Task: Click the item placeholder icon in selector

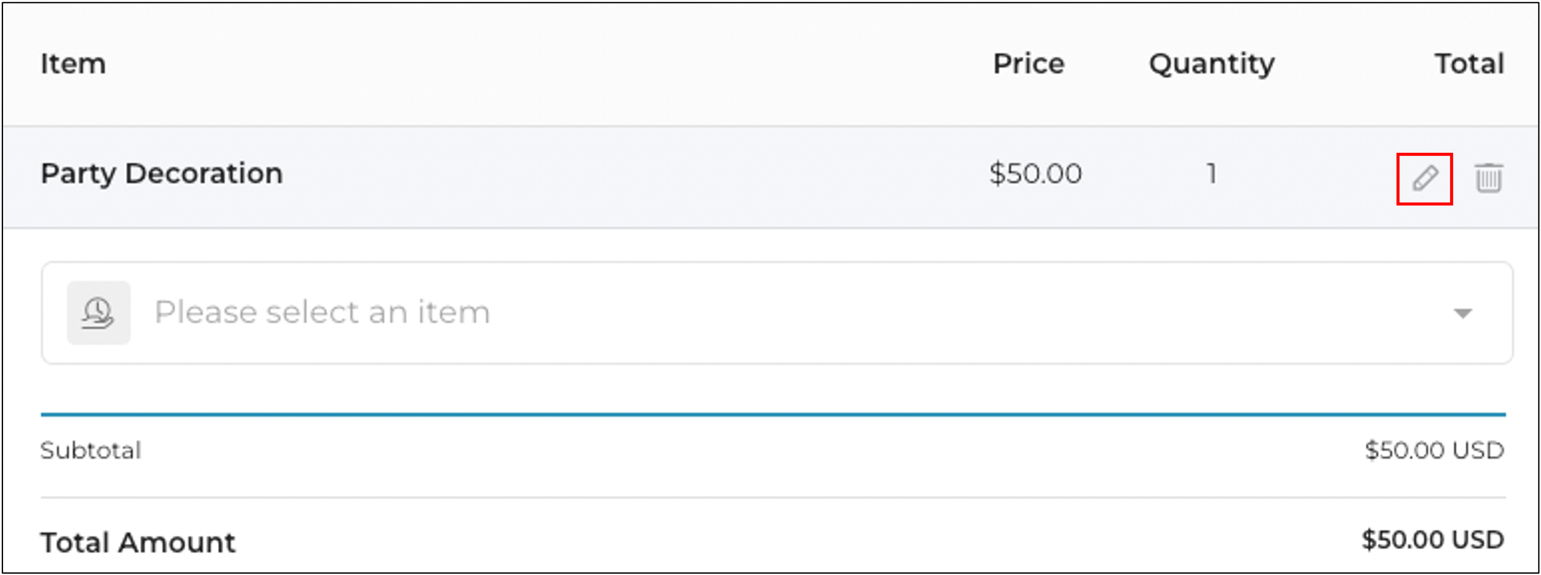Action: pyautogui.click(x=99, y=312)
